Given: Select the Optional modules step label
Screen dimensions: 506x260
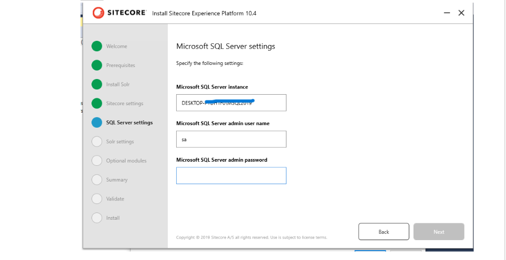Looking at the screenshot, I should [126, 161].
